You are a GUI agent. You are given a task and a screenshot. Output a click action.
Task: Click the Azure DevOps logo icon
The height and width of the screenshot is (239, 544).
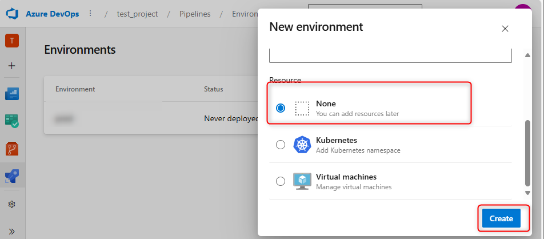[x=13, y=14]
